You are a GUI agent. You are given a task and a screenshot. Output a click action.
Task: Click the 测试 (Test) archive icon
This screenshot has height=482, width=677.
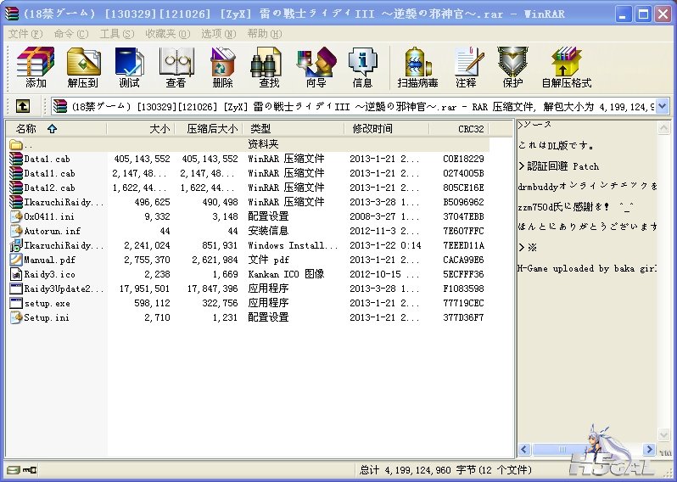129,67
